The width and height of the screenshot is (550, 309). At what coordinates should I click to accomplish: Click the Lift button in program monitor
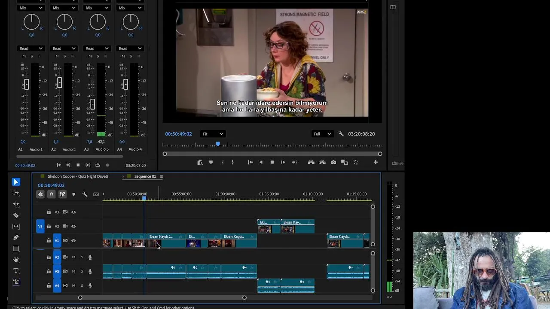(x=311, y=162)
